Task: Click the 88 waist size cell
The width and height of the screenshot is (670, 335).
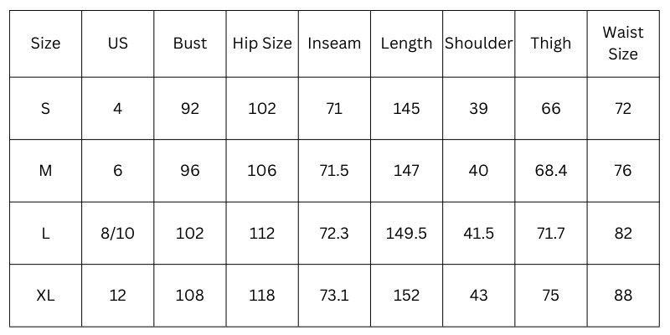Action: point(623,296)
